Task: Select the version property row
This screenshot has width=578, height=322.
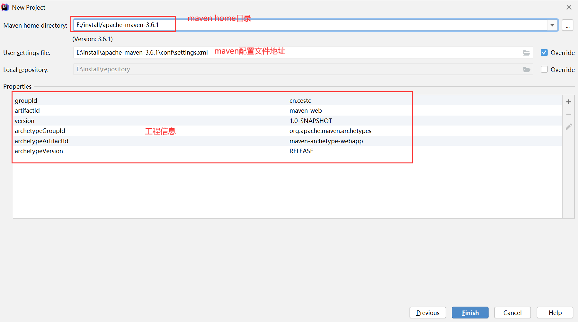Action: click(288, 121)
